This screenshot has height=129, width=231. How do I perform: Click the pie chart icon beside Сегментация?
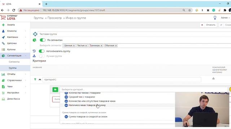(x=3, y=56)
